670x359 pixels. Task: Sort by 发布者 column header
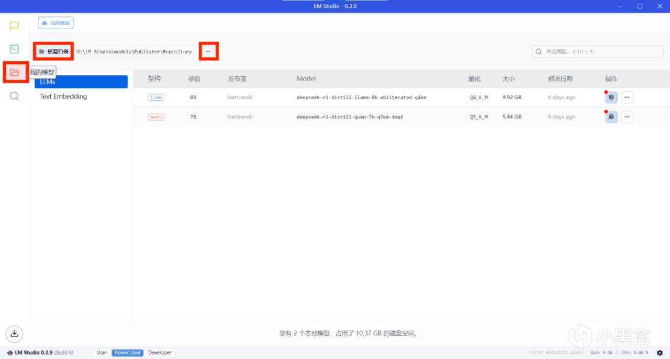point(237,79)
